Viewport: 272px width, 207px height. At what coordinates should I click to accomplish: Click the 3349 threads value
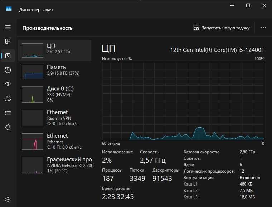[x=137, y=178]
